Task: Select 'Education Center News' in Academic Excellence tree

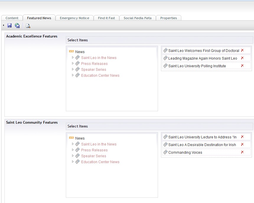Action: [100, 76]
